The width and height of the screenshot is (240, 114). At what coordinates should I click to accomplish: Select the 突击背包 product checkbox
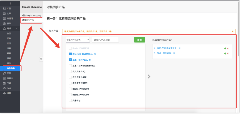(x=70, y=100)
